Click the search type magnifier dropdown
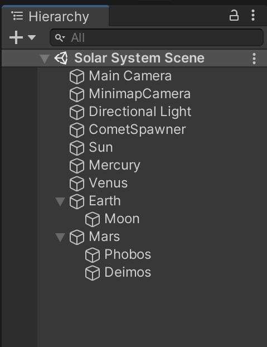This screenshot has width=267, height=347. click(60, 37)
